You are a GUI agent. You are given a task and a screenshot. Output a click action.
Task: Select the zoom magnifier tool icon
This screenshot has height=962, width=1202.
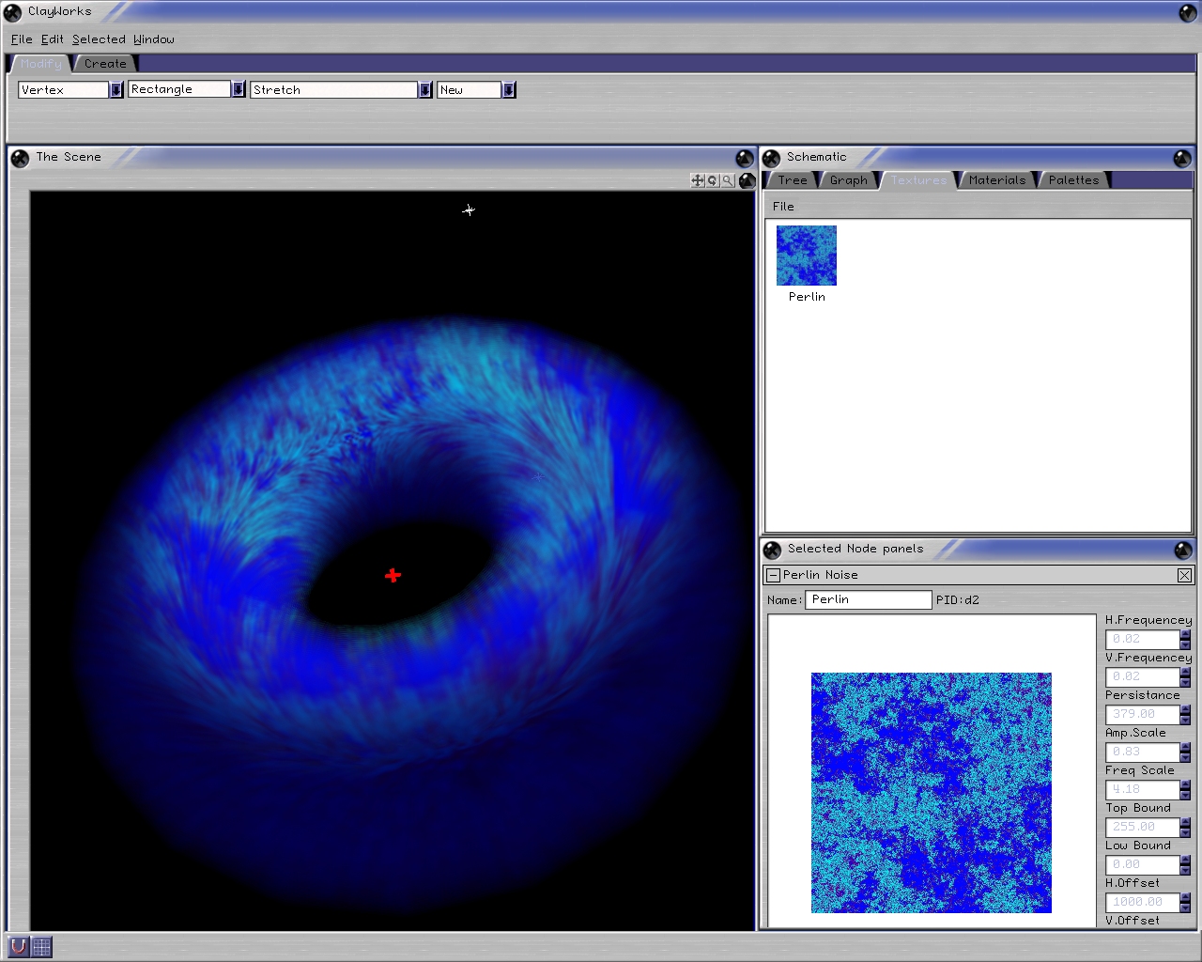click(x=727, y=180)
